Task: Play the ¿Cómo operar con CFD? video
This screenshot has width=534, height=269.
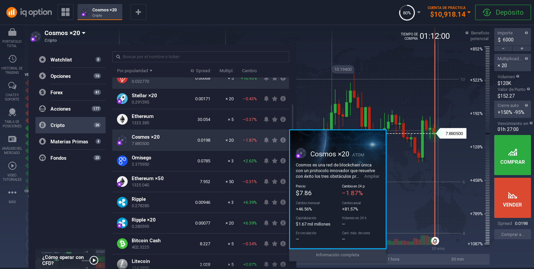Action: (94, 260)
